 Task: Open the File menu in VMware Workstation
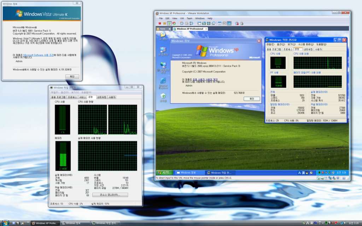coord(161,18)
